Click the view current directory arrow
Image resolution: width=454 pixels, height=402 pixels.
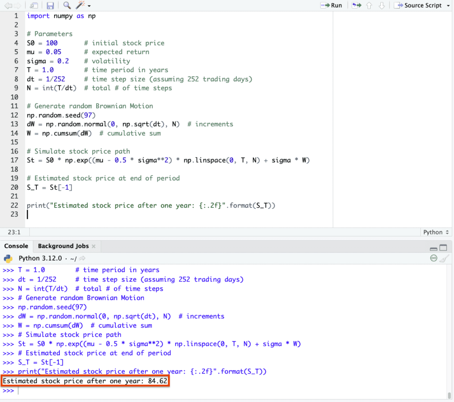click(x=82, y=259)
